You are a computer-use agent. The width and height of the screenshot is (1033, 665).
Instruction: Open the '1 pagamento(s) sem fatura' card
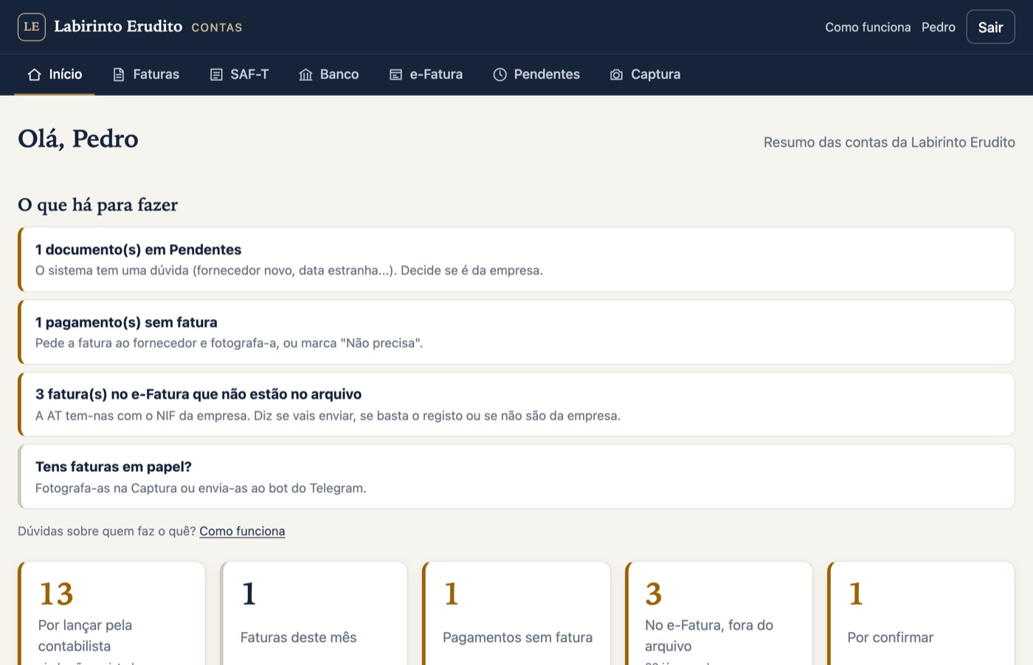(x=516, y=332)
